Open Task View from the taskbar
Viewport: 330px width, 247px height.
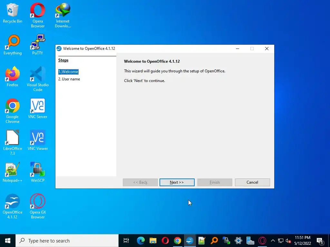point(126,241)
